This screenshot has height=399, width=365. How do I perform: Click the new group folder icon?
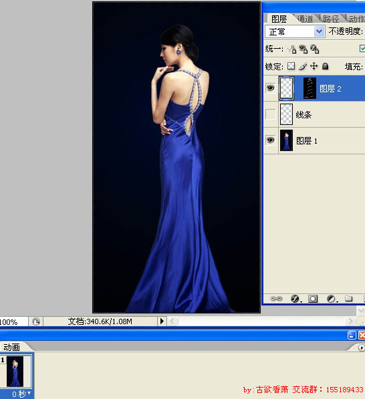[349, 298]
